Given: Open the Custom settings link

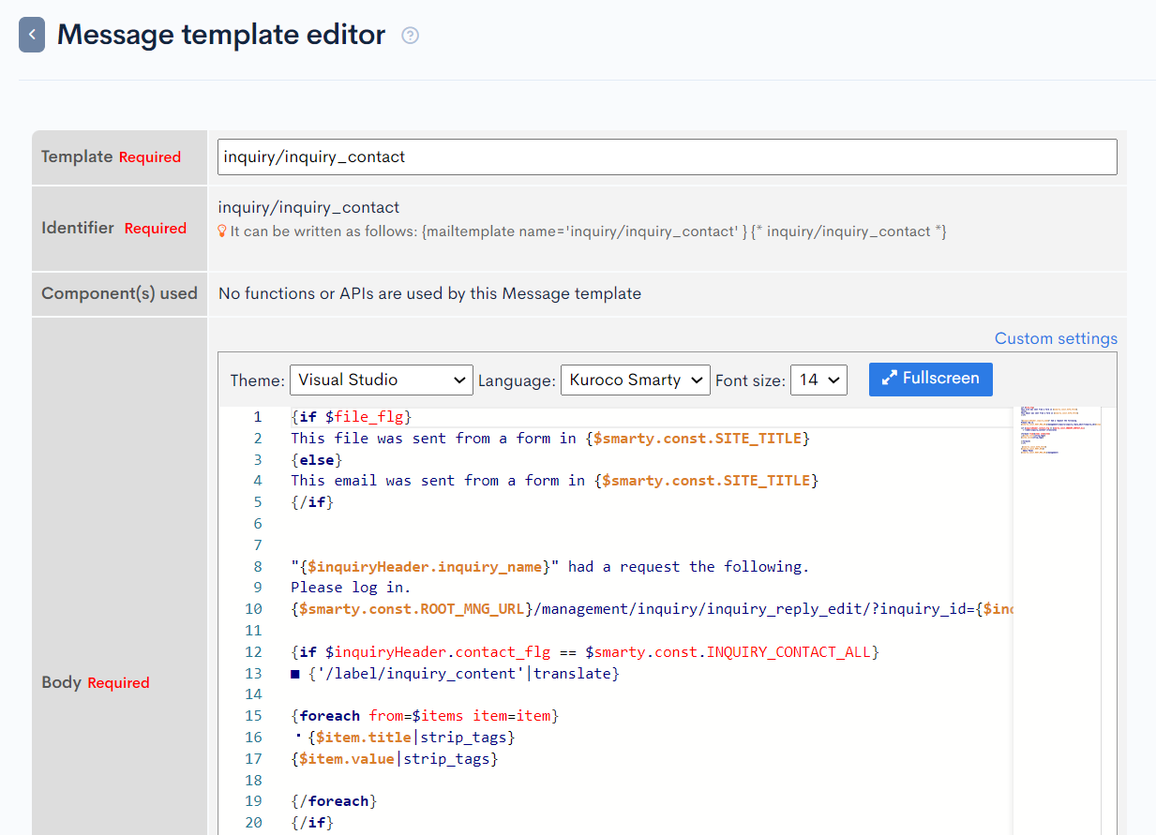Looking at the screenshot, I should (1056, 338).
